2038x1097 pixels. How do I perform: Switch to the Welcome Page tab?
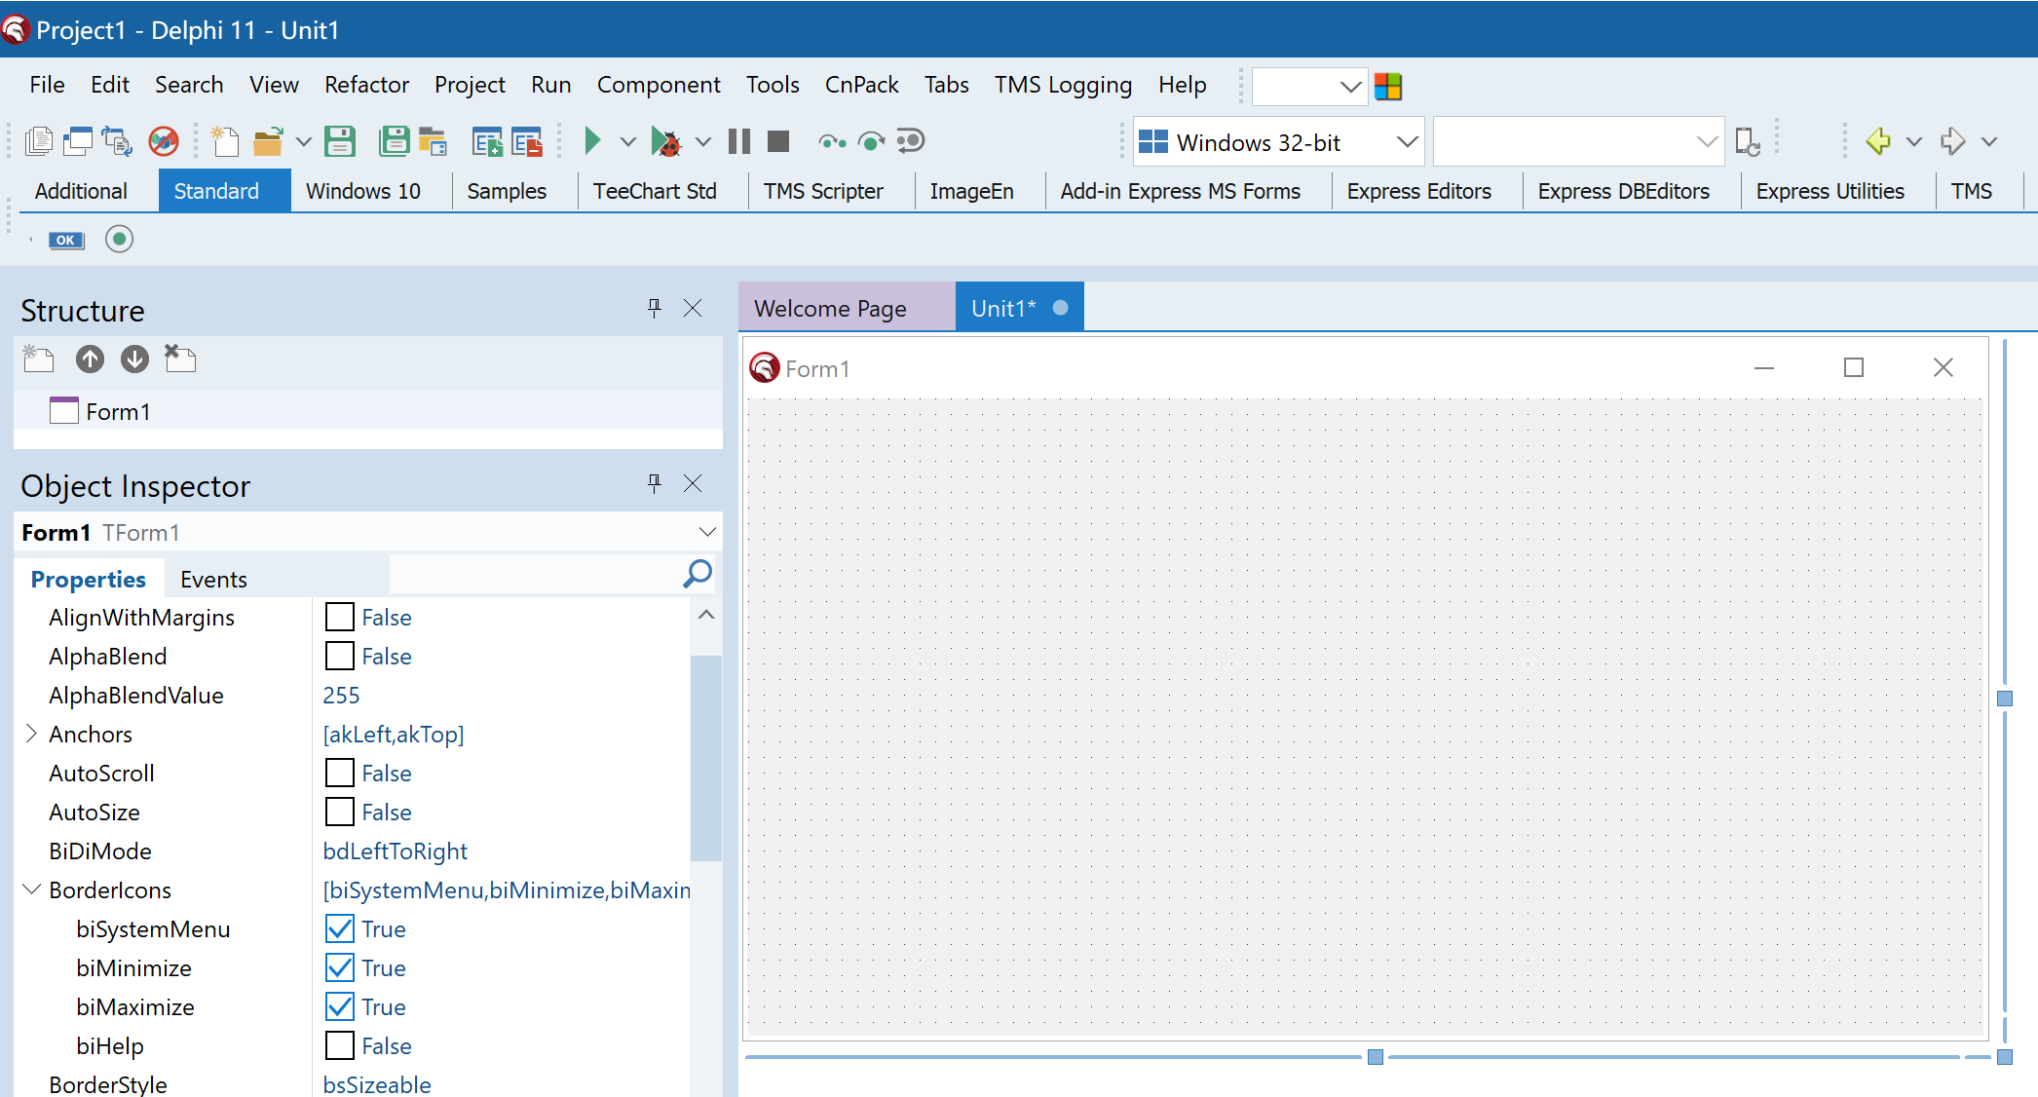pos(830,309)
